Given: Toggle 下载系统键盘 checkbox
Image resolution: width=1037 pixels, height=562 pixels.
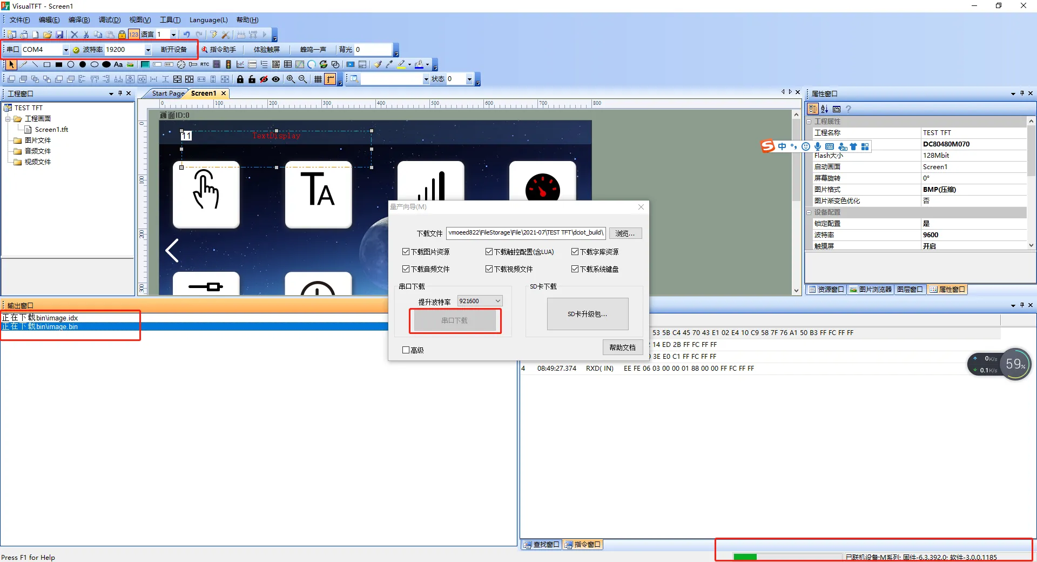Looking at the screenshot, I should click(575, 269).
